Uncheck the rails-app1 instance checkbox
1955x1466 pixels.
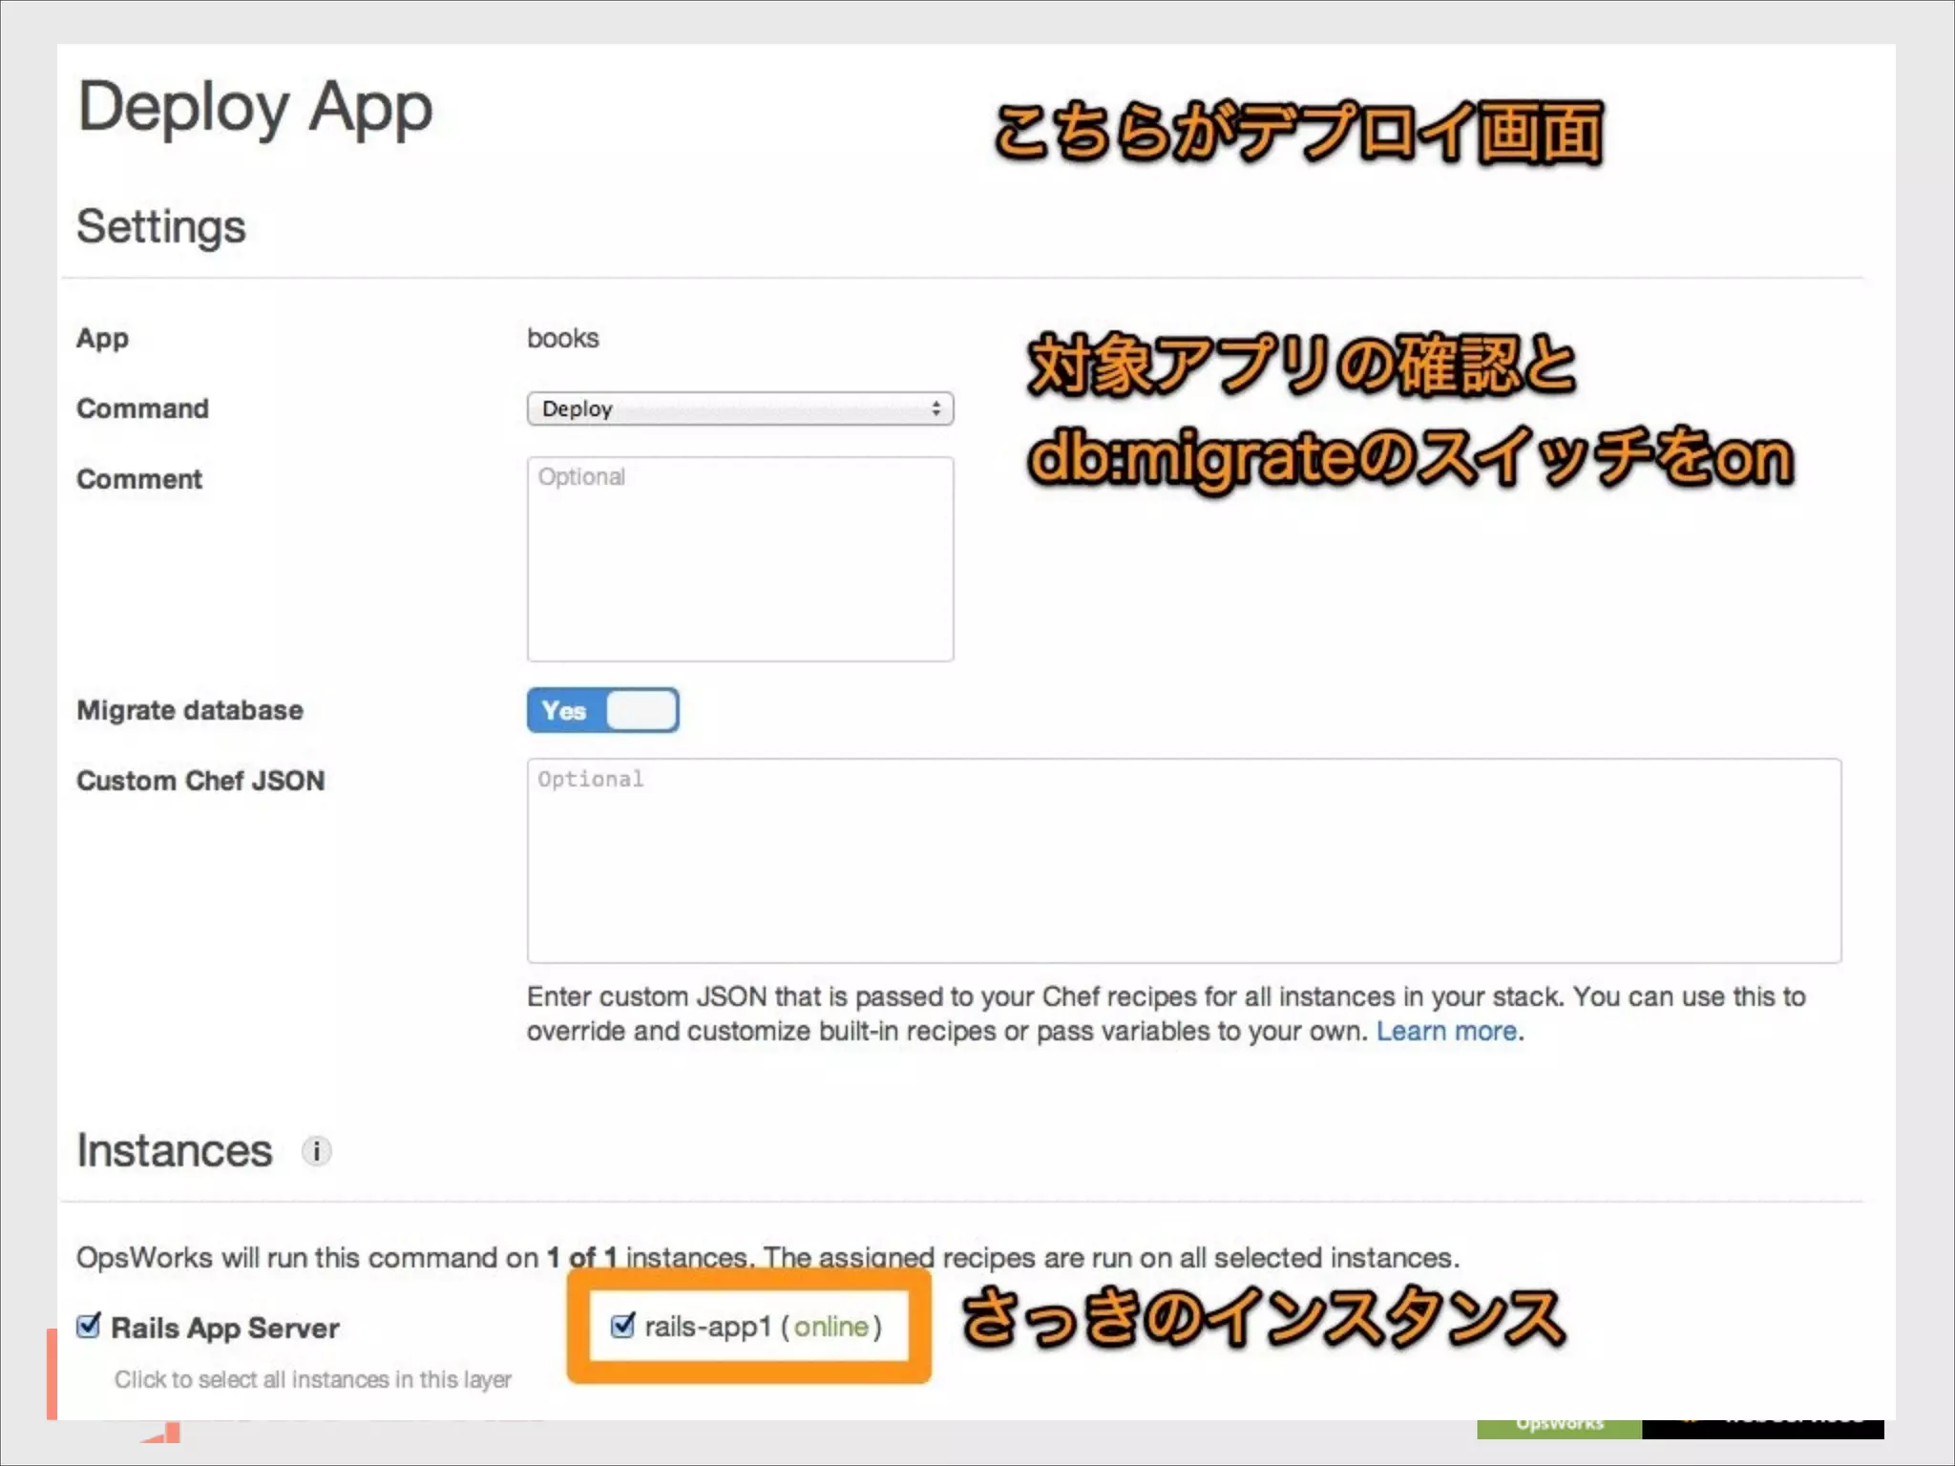(622, 1325)
